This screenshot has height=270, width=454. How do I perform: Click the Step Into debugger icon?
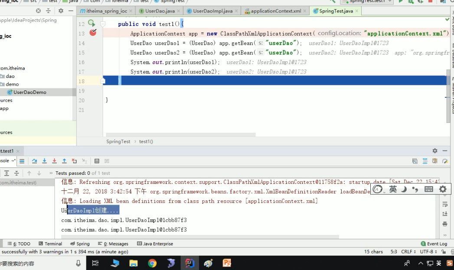44,161
